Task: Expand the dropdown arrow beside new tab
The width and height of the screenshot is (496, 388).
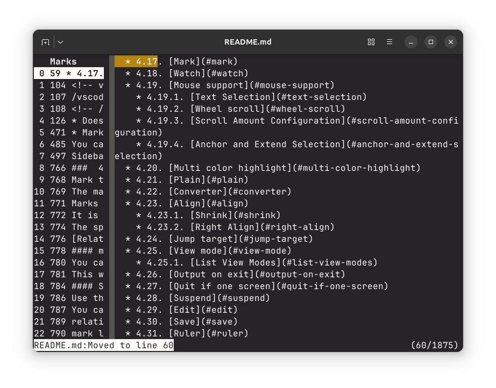Action: tap(60, 42)
